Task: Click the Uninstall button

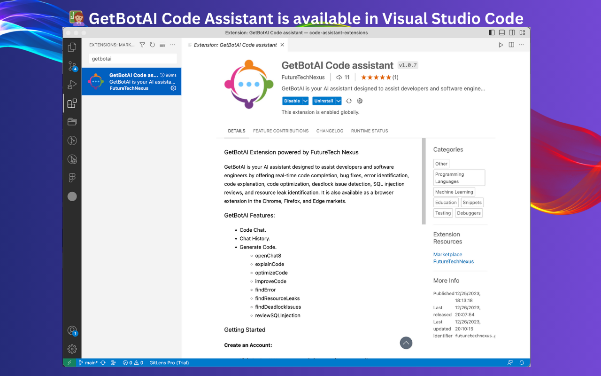Action: pyautogui.click(x=324, y=101)
